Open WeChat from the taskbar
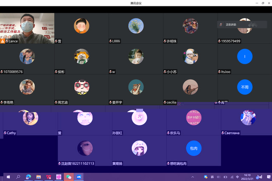272x181 pixels. click(69, 177)
